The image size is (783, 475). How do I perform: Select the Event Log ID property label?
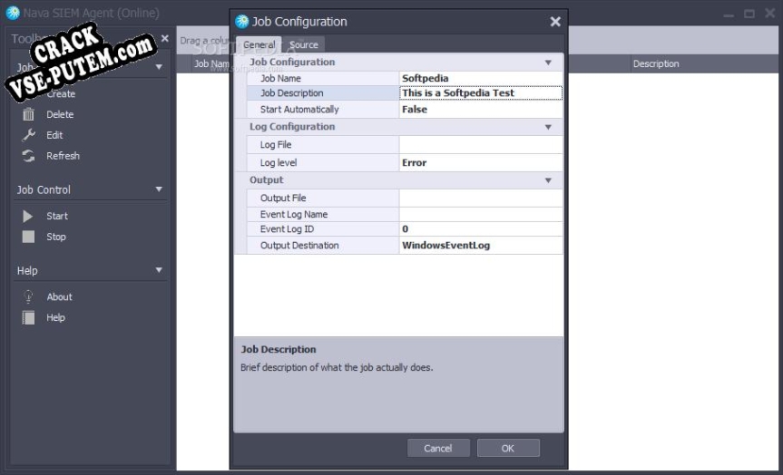[287, 229]
